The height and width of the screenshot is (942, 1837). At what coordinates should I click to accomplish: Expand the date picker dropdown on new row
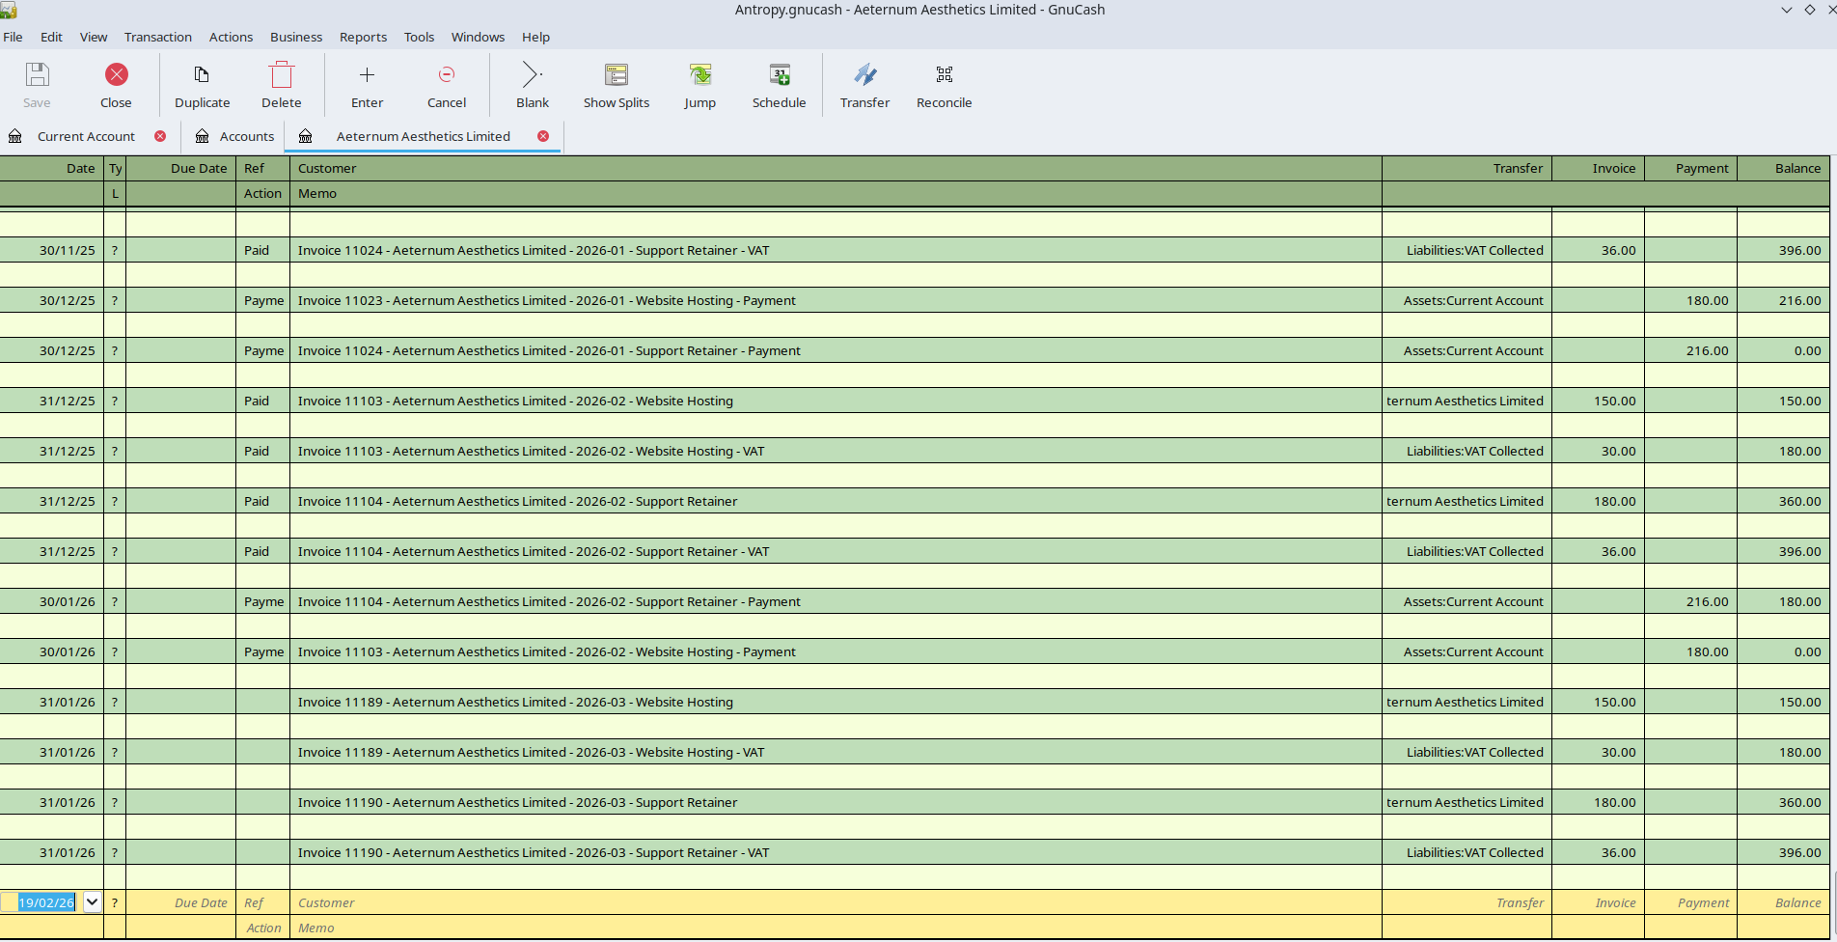tap(93, 902)
